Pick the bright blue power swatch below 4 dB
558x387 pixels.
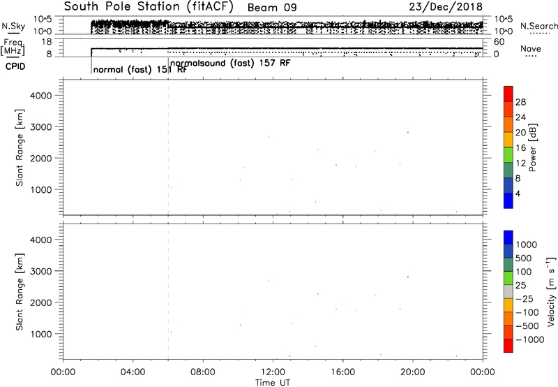pos(508,201)
